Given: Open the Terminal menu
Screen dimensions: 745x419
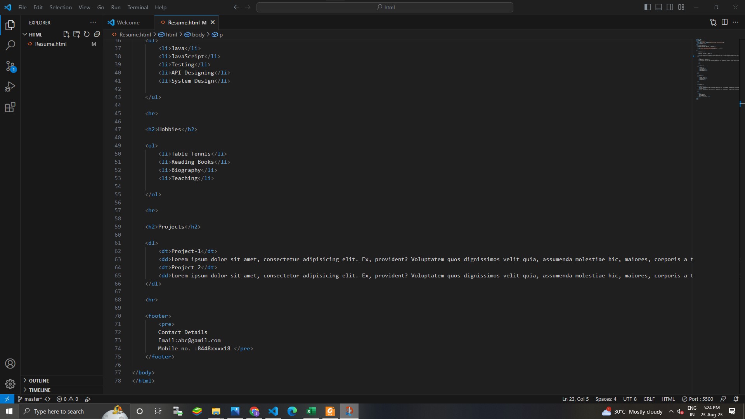Looking at the screenshot, I should [x=137, y=7].
